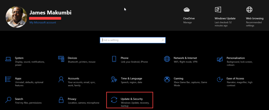Viewport: 269px width, 110px height.
Task: Follow the My Microsoft account link
Action: [x=43, y=22]
